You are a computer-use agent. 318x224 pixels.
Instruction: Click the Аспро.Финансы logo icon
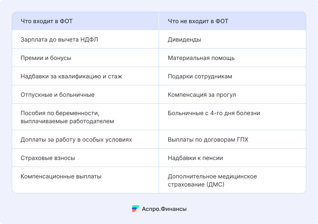[x=135, y=209]
